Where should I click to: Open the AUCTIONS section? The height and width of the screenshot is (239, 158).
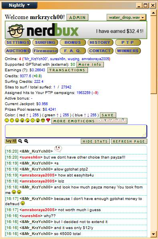tap(18, 51)
